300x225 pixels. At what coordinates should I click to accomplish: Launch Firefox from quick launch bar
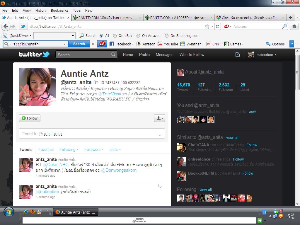[33, 212]
